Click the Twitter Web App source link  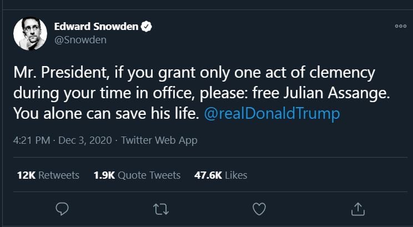(159, 140)
